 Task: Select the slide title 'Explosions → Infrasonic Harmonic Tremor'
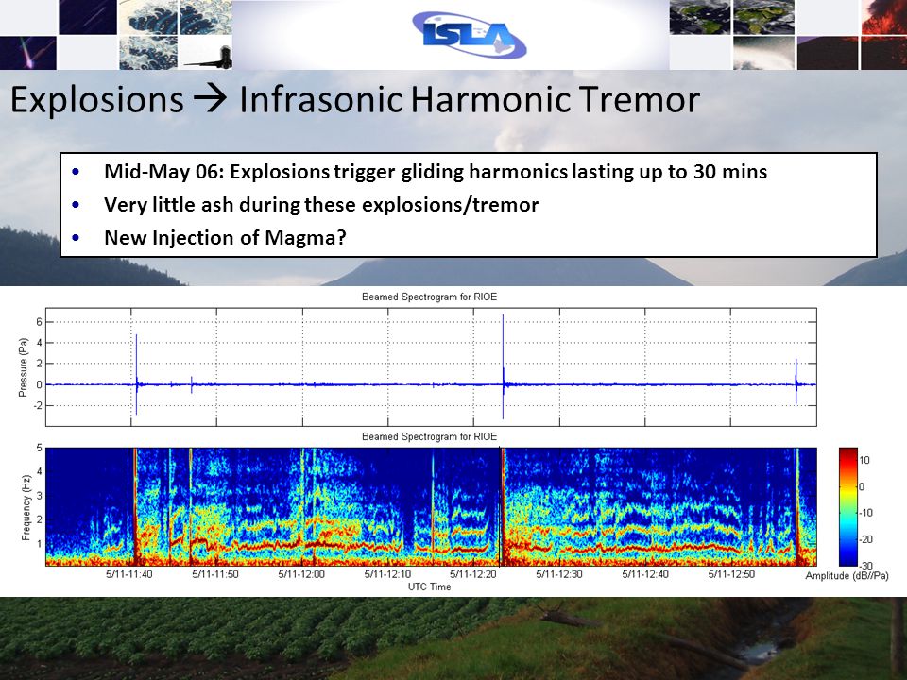[x=355, y=99]
